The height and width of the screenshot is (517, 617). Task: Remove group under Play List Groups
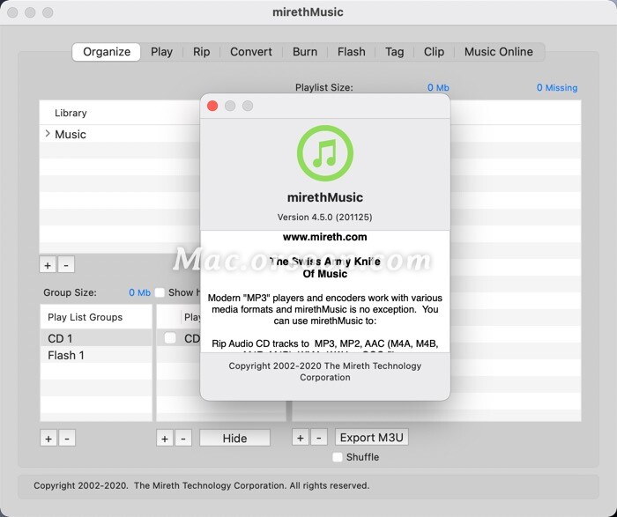point(67,438)
